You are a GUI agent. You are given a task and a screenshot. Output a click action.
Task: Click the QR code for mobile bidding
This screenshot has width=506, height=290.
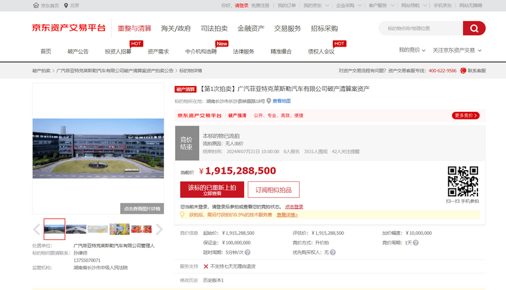pyautogui.click(x=463, y=181)
